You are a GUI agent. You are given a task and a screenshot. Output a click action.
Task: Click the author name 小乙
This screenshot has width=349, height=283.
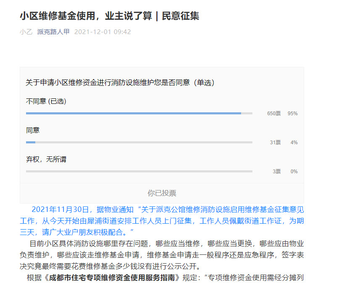(x=26, y=32)
